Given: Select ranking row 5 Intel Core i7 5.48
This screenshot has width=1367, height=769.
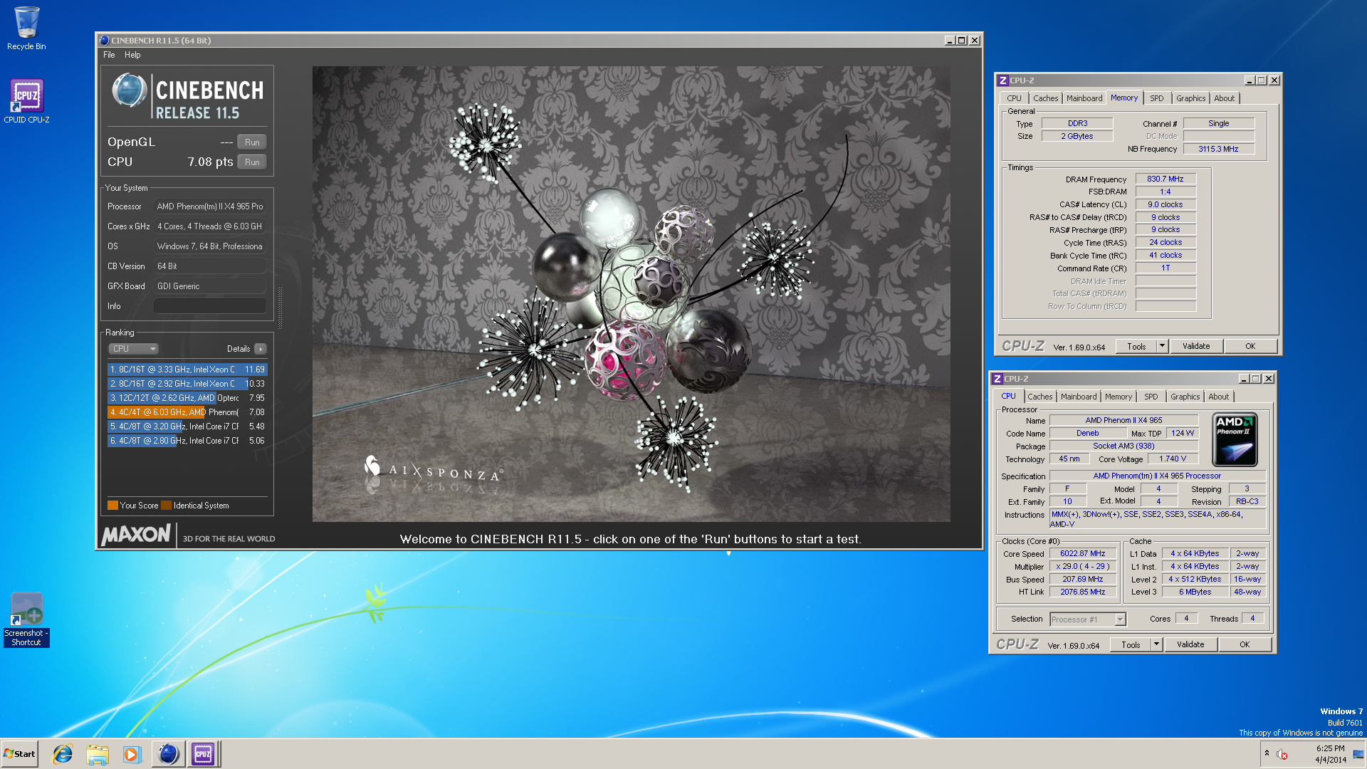Looking at the screenshot, I should coord(187,427).
